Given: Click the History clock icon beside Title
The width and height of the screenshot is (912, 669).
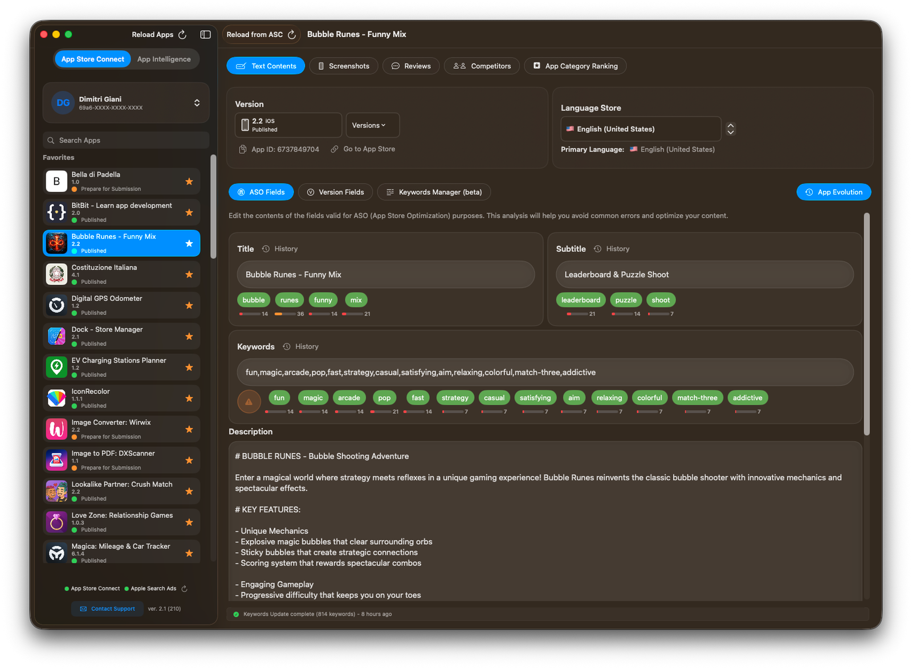Looking at the screenshot, I should point(265,248).
